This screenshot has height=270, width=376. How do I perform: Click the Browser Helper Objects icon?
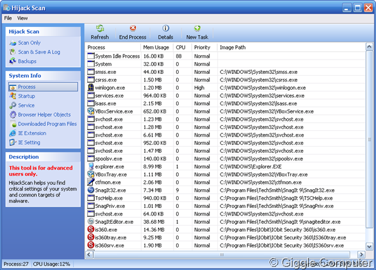point(13,115)
